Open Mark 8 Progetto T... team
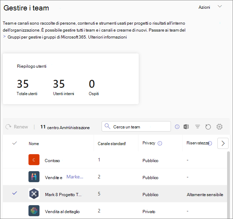Screen dimensions: 233x219 pos(63,195)
